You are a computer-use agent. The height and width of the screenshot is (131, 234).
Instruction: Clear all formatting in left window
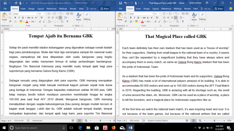pyautogui.click(x=42, y=18)
